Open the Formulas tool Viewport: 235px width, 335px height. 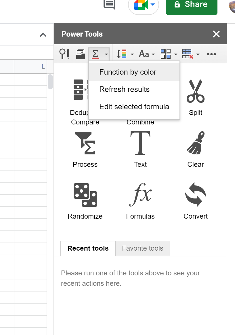coord(140,195)
